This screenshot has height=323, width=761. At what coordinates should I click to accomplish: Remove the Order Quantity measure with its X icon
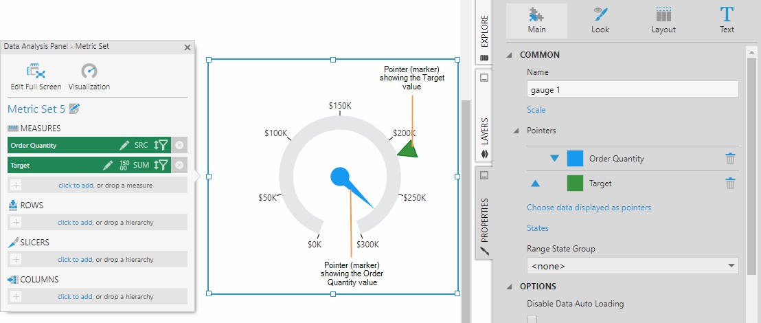pos(179,146)
